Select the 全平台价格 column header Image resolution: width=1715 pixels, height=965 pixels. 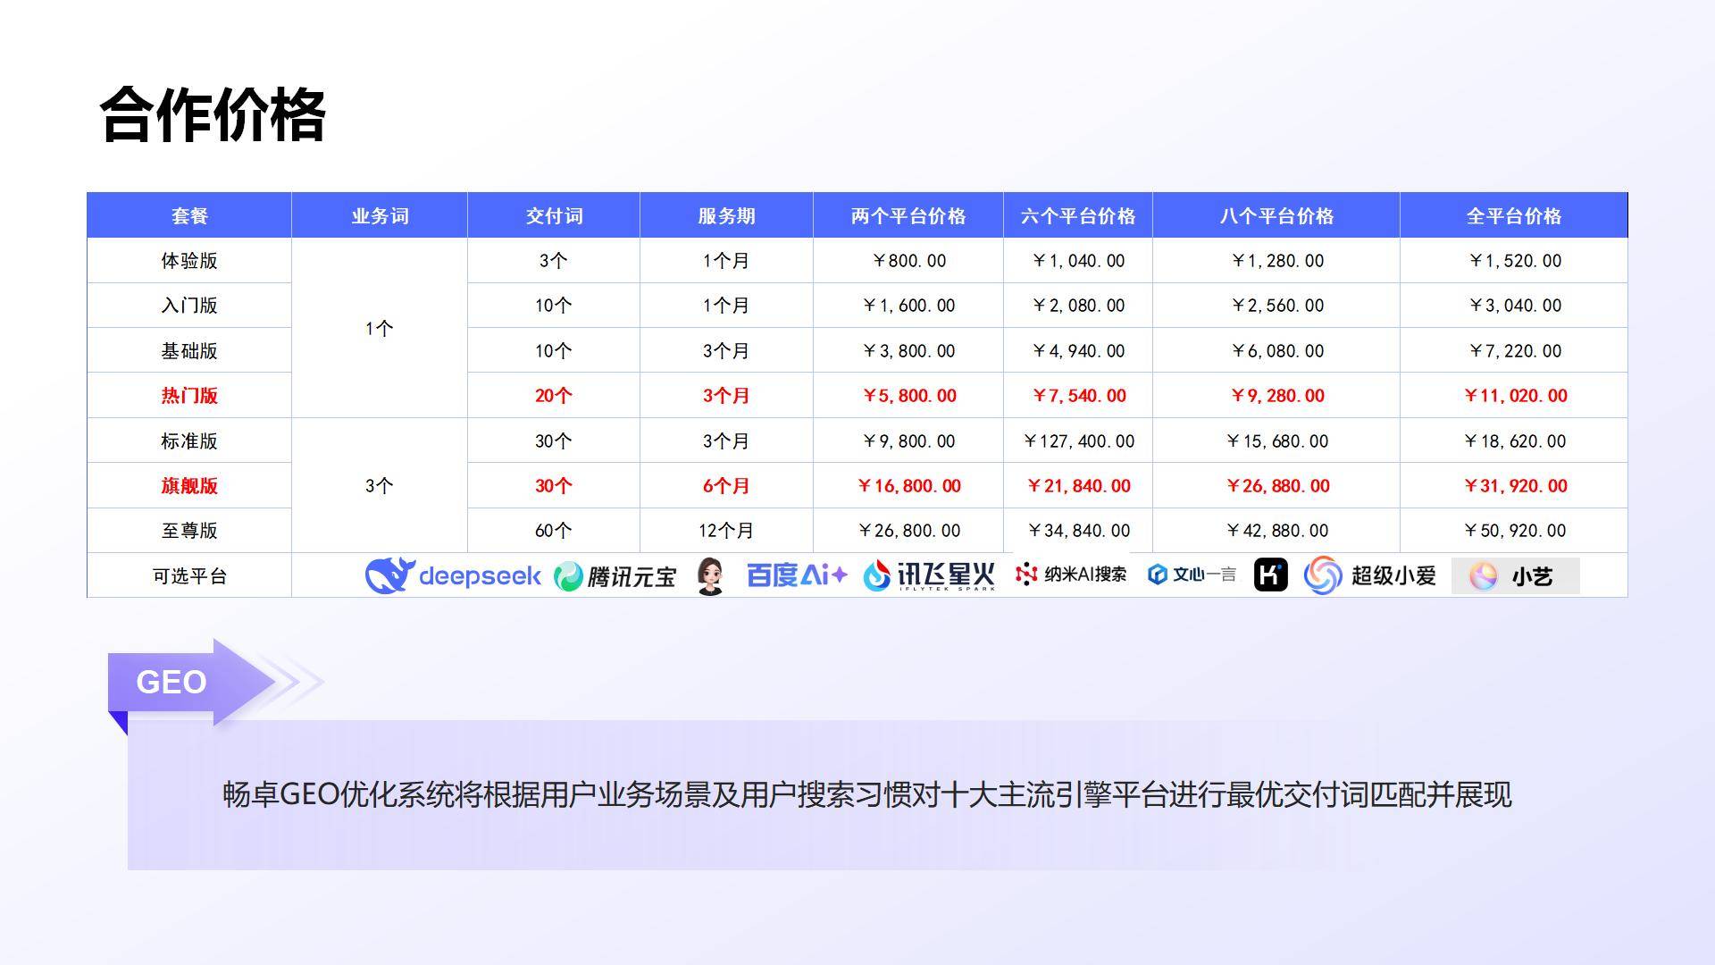click(1513, 215)
